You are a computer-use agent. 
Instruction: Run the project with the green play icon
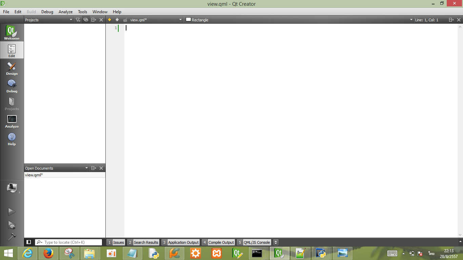12,211
